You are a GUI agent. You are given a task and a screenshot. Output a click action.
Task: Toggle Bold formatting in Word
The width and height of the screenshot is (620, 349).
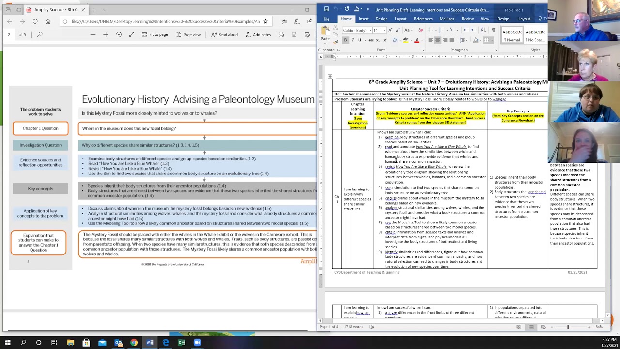tap(346, 40)
